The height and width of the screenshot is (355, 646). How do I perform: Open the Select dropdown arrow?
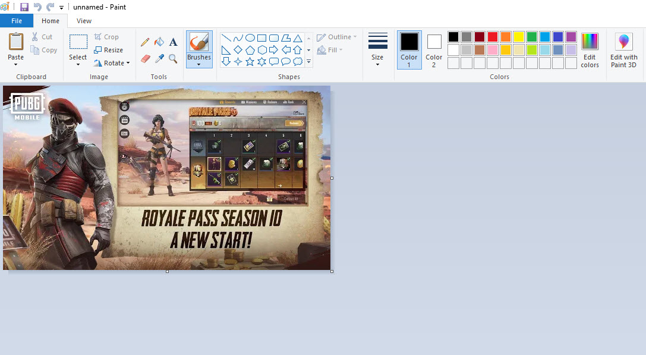tap(78, 64)
